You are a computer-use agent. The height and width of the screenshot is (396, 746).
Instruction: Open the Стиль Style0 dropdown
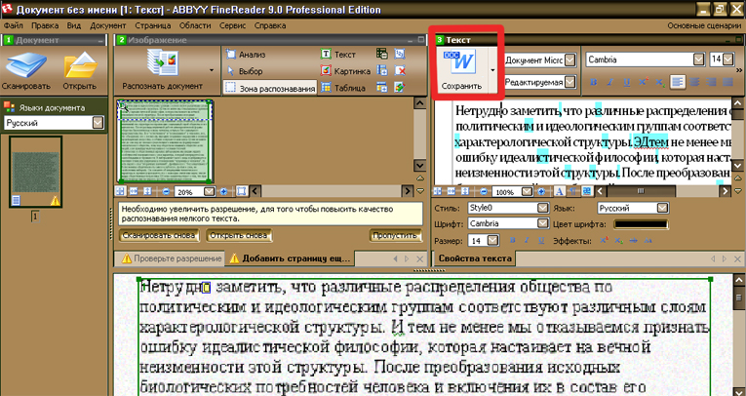(543, 208)
